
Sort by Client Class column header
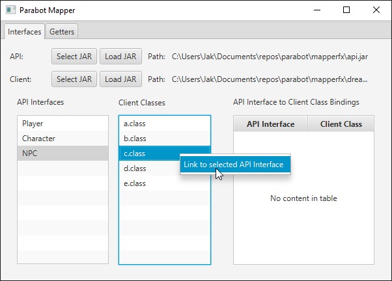pyautogui.click(x=341, y=124)
